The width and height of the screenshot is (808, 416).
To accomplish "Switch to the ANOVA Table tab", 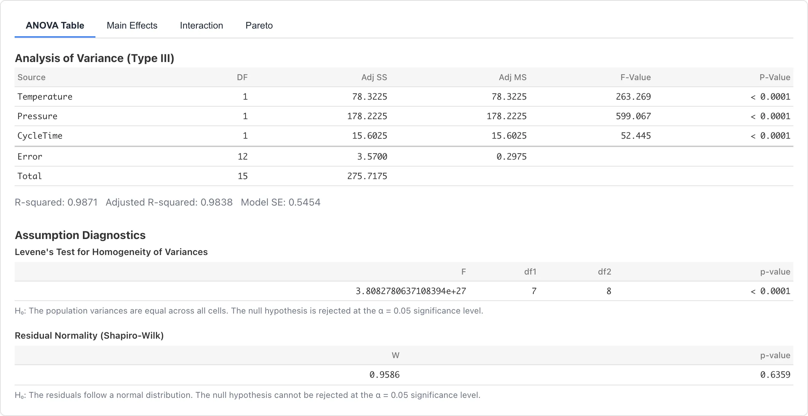I will [55, 25].
